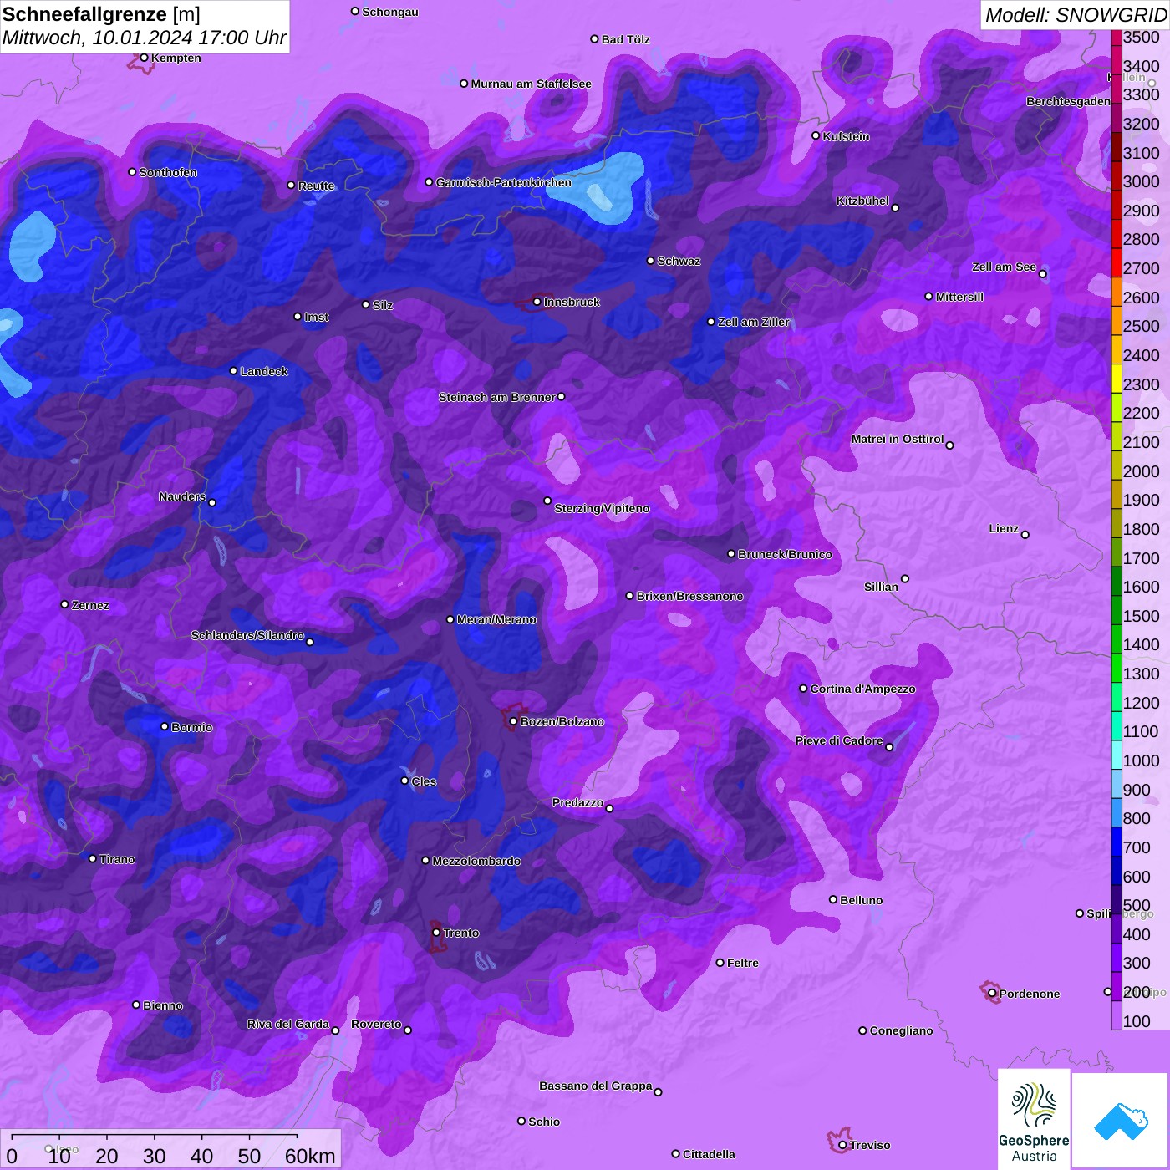The width and height of the screenshot is (1170, 1170).
Task: Click the Sonthofen location dot
Action: tap(132, 172)
